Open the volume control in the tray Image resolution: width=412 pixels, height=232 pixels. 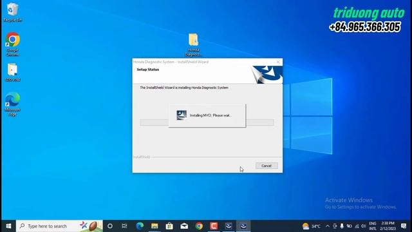pyautogui.click(x=364, y=226)
